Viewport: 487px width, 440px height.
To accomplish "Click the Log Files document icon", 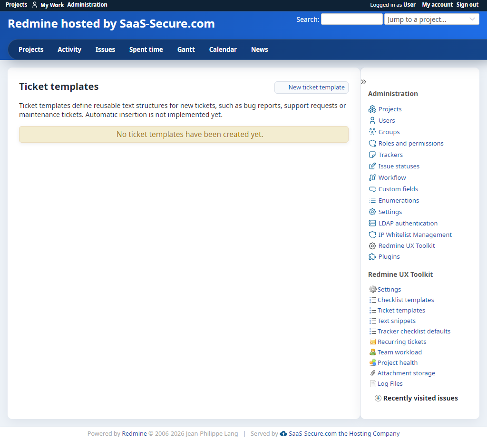I will click(x=373, y=384).
